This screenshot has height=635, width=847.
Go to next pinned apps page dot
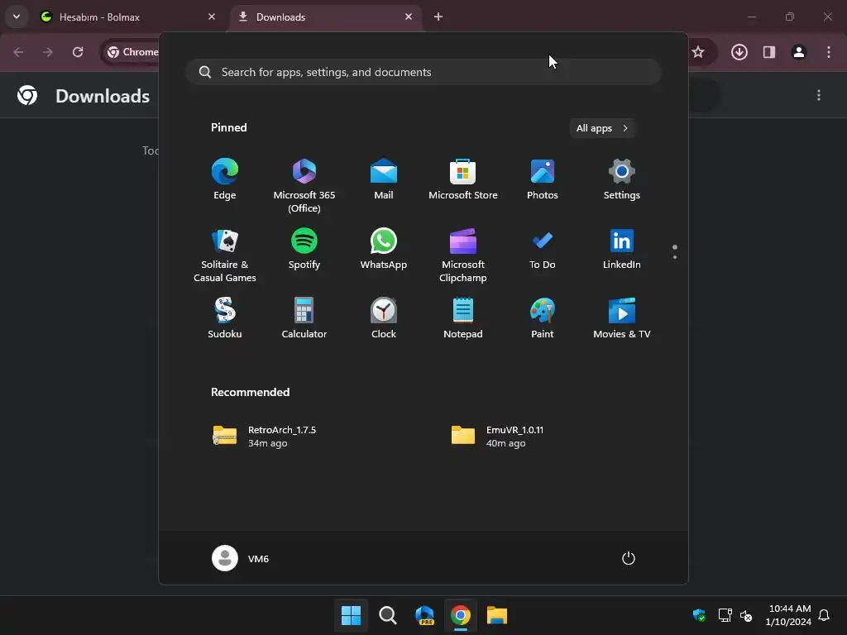tap(675, 257)
